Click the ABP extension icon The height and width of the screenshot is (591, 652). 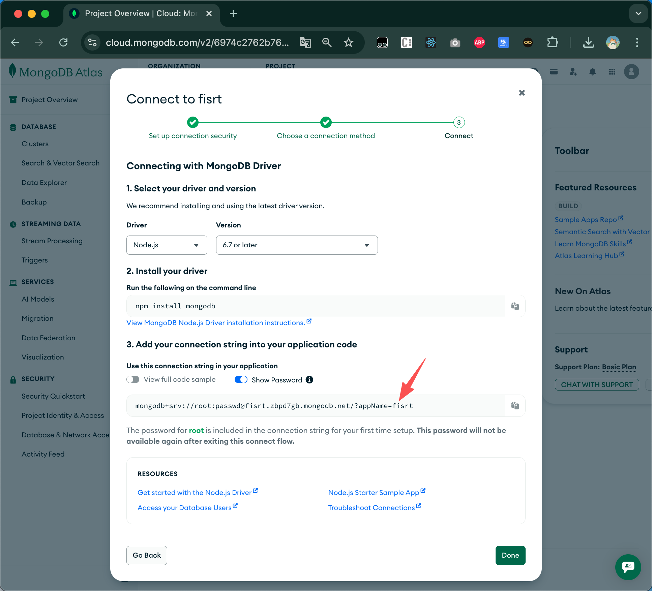click(479, 42)
